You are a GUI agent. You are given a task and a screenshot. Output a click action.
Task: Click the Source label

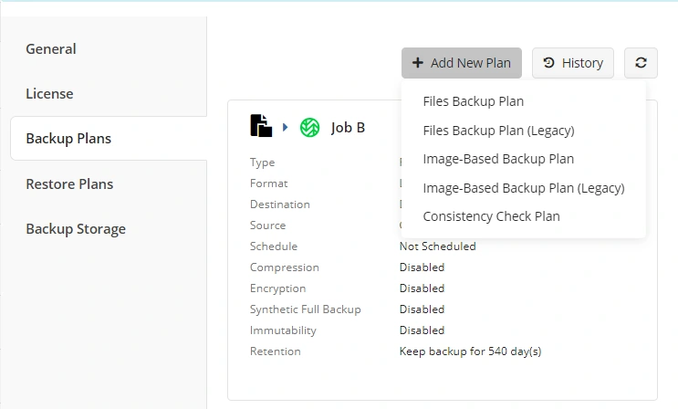(267, 225)
